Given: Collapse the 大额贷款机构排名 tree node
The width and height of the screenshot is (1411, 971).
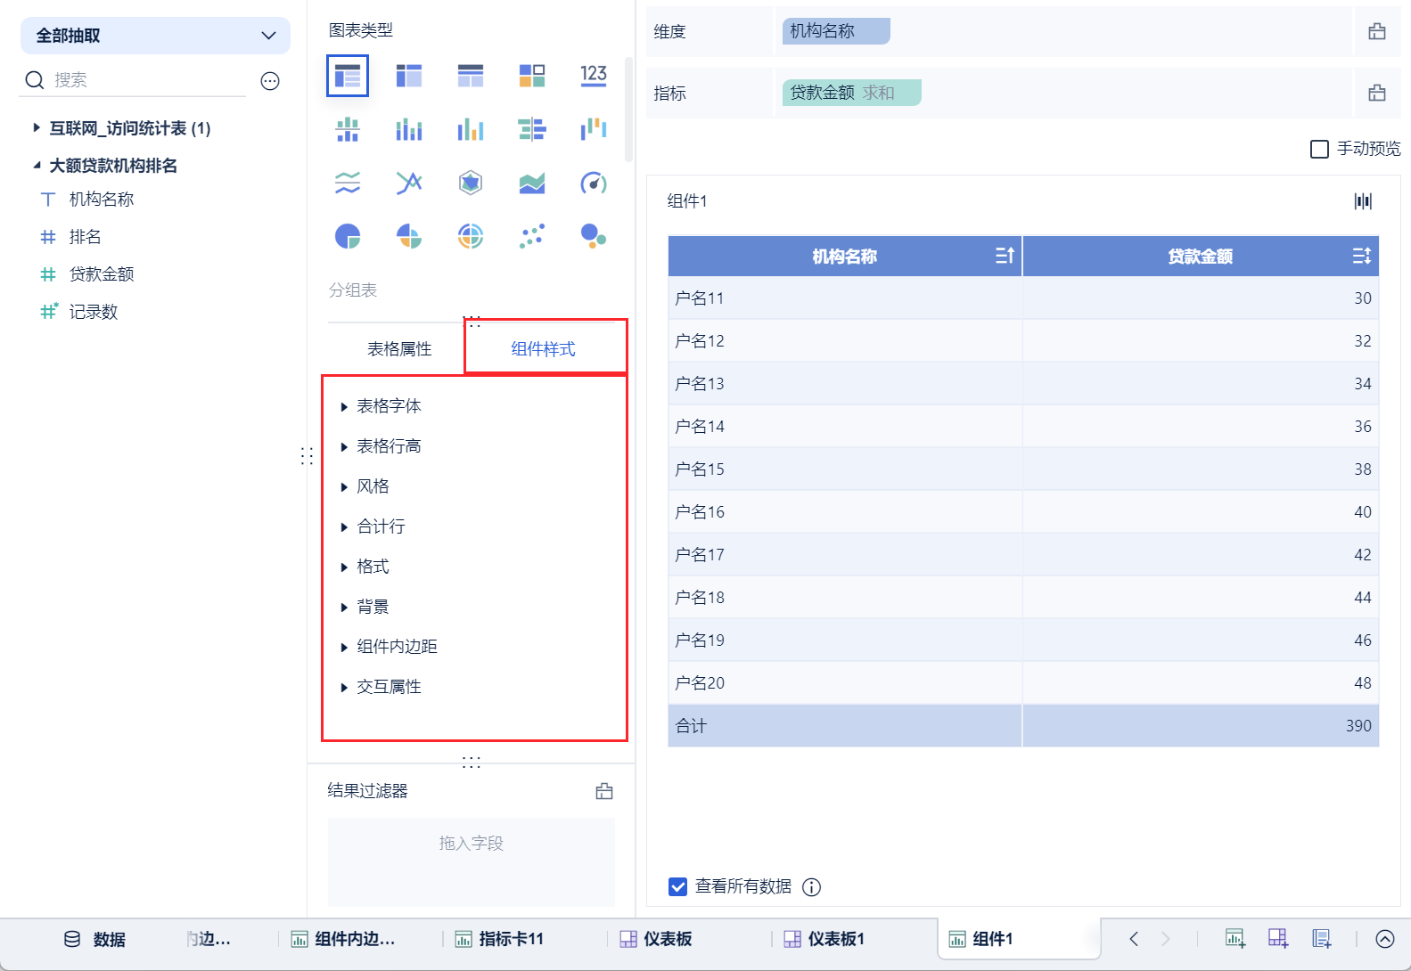Looking at the screenshot, I should [x=37, y=165].
